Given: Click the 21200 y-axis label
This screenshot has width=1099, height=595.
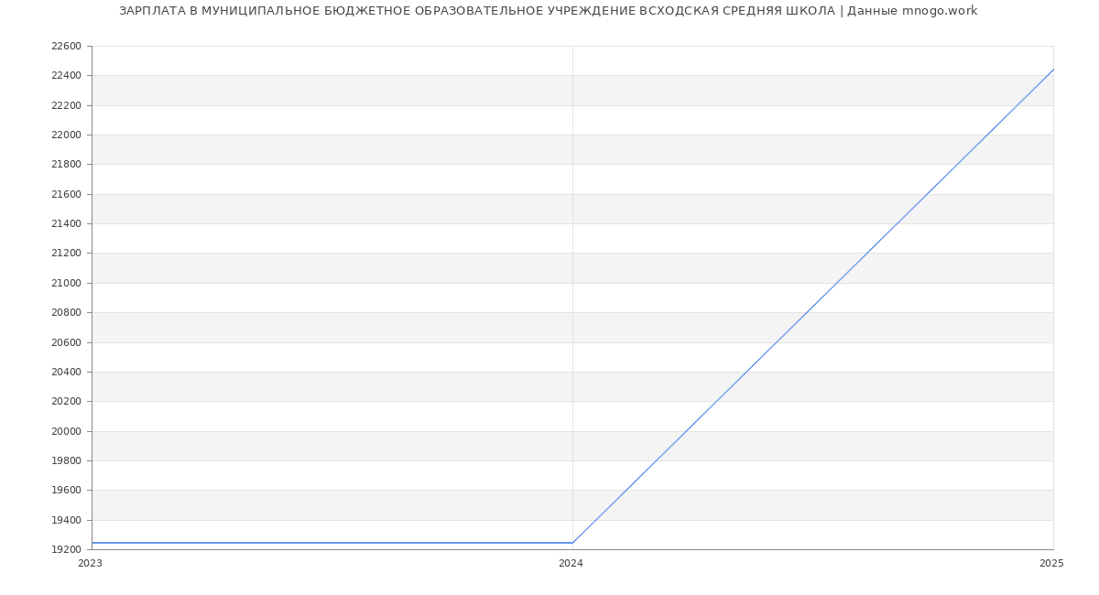Looking at the screenshot, I should (x=66, y=254).
